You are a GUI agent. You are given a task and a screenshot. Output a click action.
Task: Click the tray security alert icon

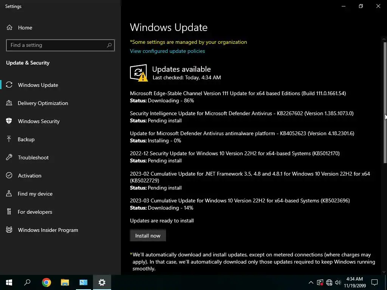point(320,282)
